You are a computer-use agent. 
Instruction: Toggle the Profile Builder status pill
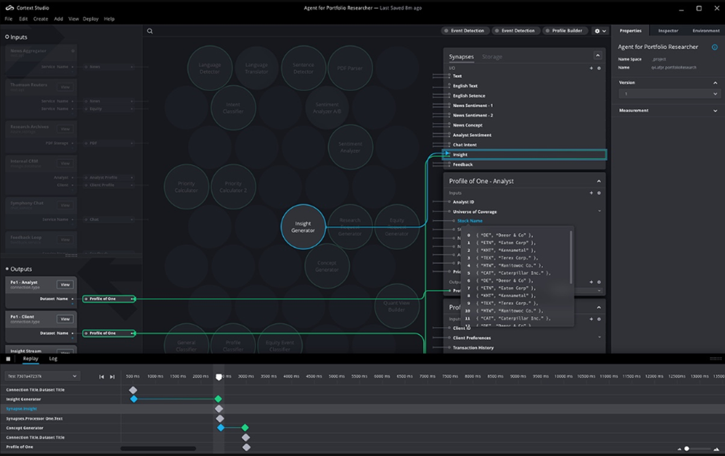[x=564, y=31]
